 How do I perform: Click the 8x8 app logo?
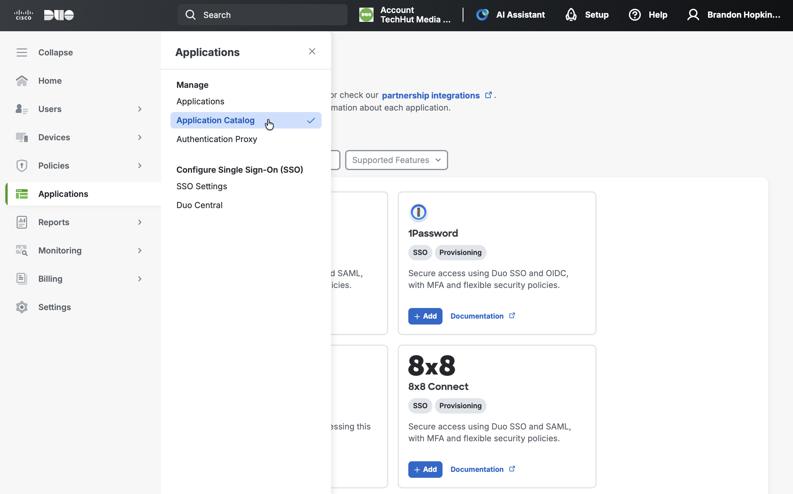coord(431,365)
